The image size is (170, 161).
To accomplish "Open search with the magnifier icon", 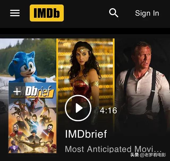I will click(113, 13).
